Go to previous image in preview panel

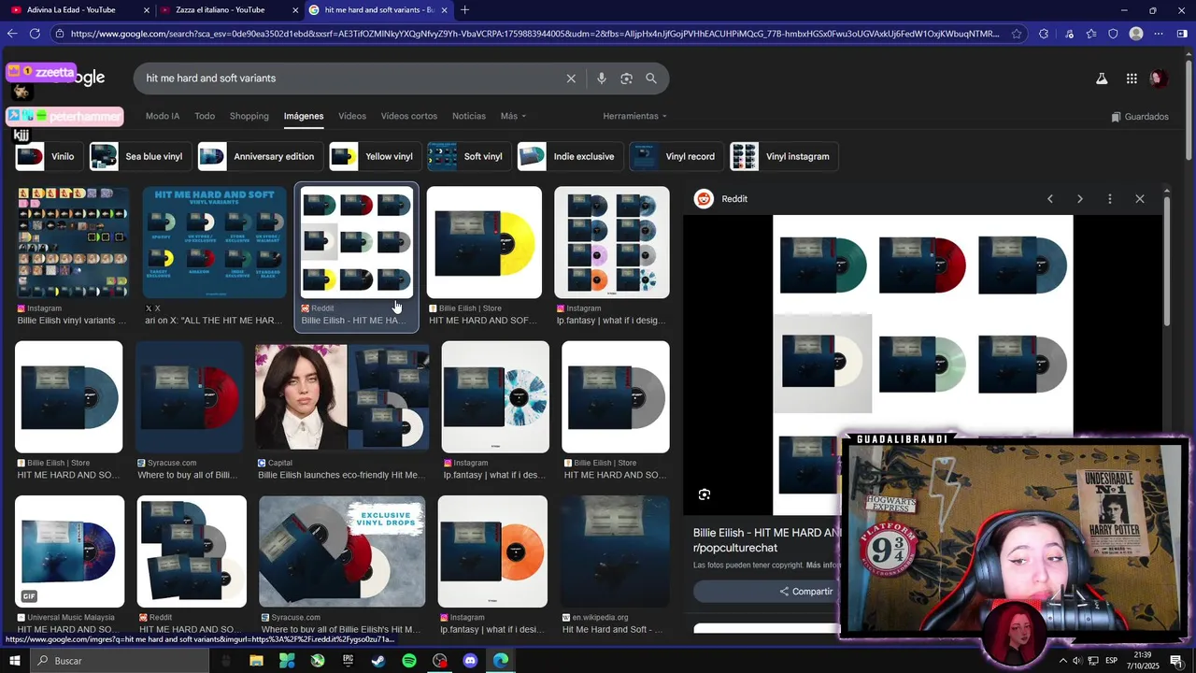[x=1050, y=199]
